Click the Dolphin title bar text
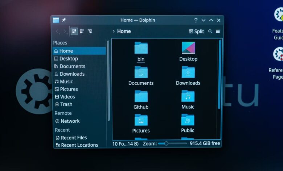 click(138, 20)
